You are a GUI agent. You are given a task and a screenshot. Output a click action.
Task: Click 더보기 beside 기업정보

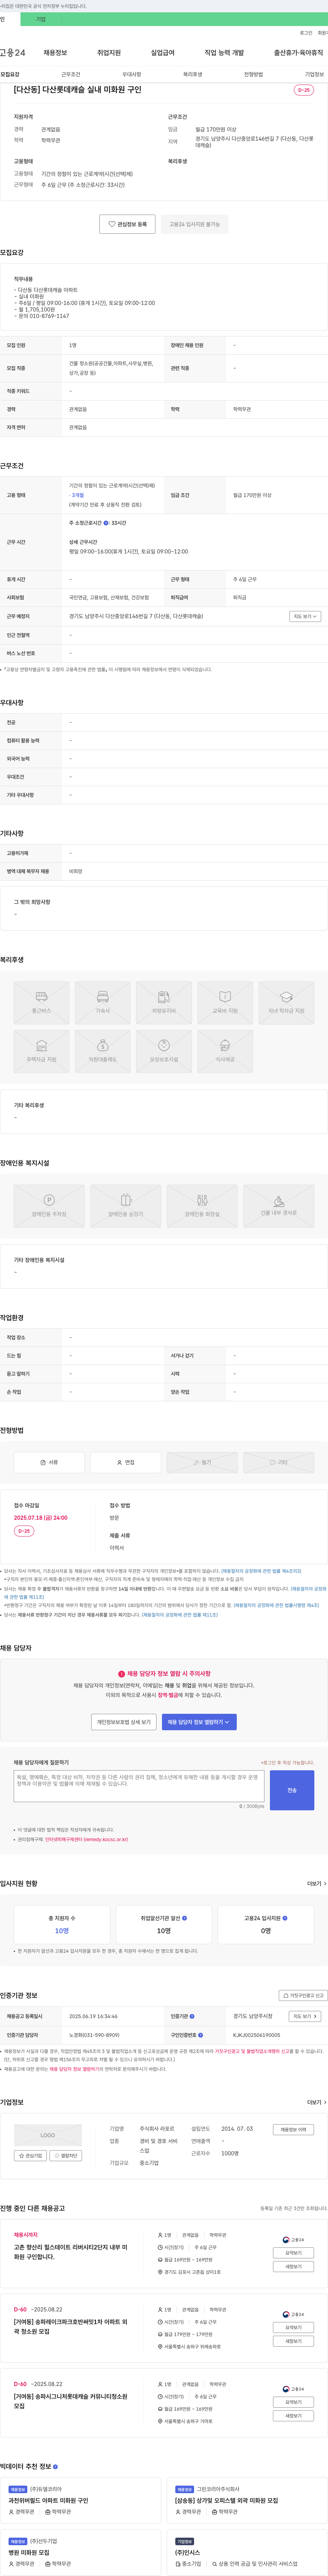(x=316, y=2102)
